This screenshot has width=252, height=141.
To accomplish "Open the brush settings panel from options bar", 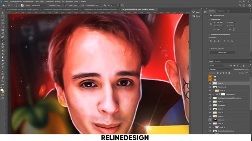I will 22,5.
